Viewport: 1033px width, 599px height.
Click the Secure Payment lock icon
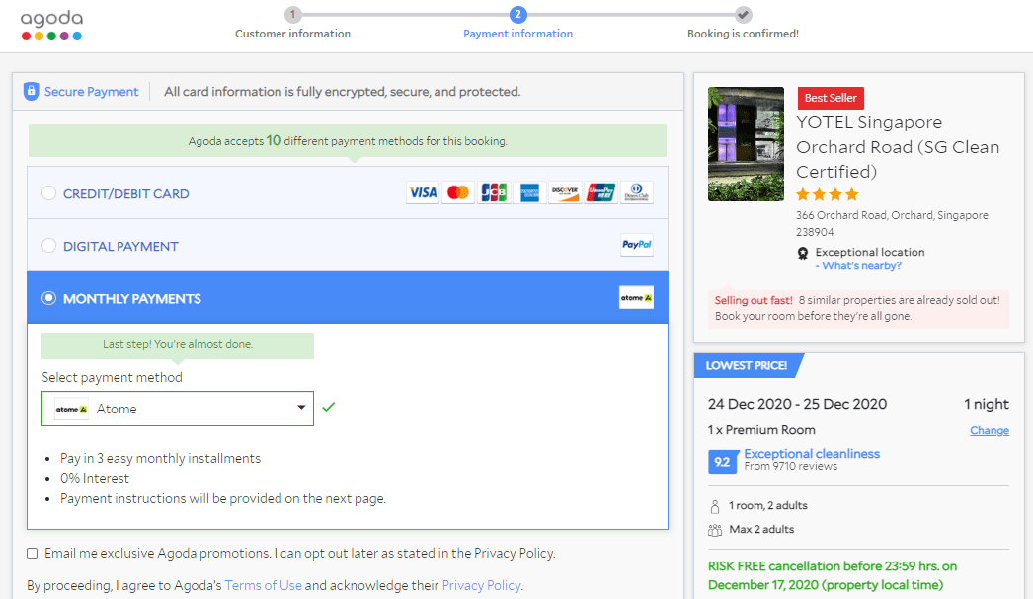point(31,92)
